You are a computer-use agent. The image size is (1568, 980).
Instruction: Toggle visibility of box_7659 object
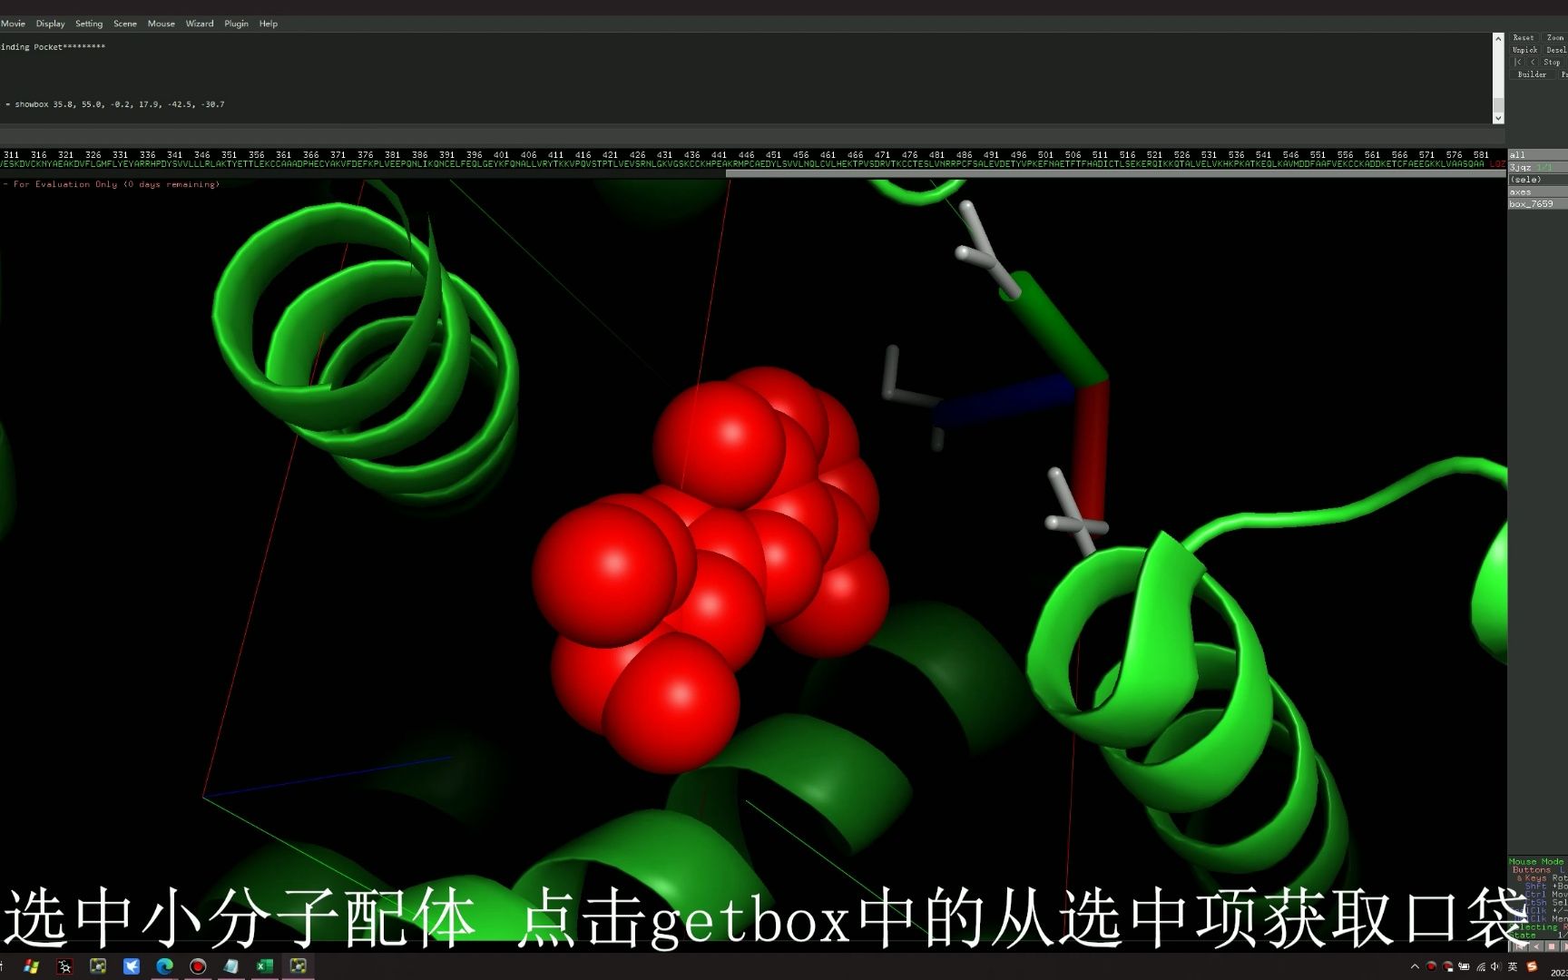click(x=1537, y=204)
